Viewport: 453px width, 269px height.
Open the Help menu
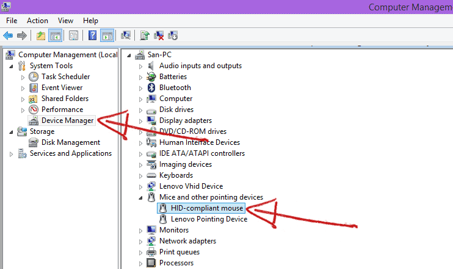pos(91,21)
